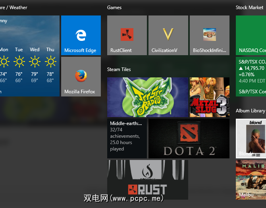Image resolution: width=266 pixels, height=208 pixels.
Task: Open the S&P/TSX Composite stock tile
Action: pos(251,77)
